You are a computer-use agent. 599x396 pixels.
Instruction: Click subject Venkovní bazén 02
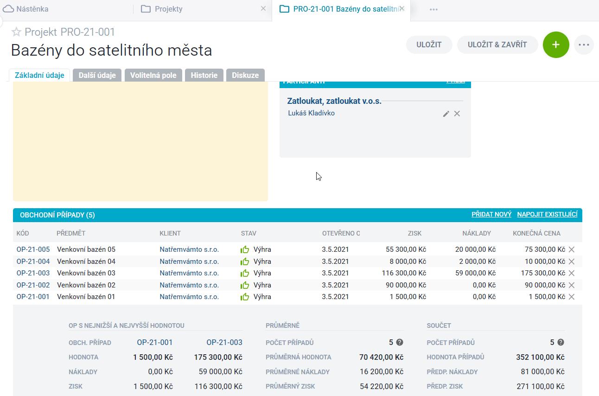(86, 285)
